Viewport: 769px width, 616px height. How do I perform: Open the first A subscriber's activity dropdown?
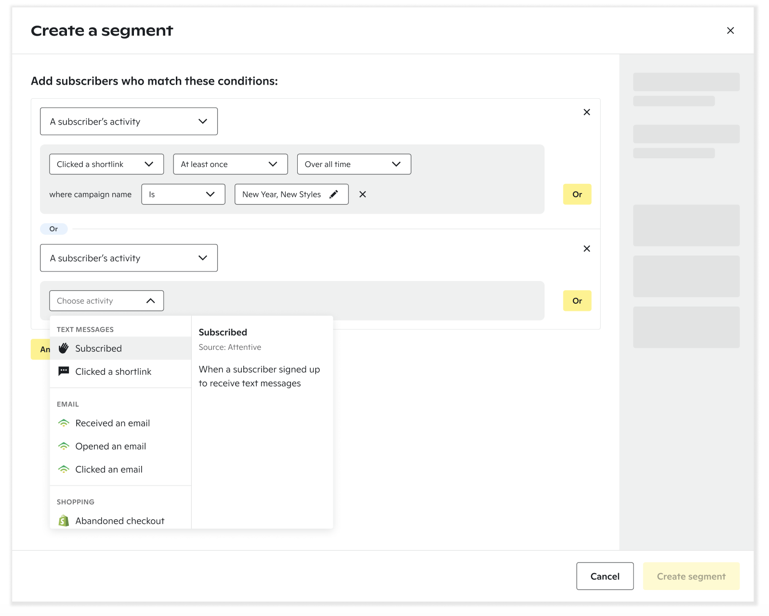[129, 122]
